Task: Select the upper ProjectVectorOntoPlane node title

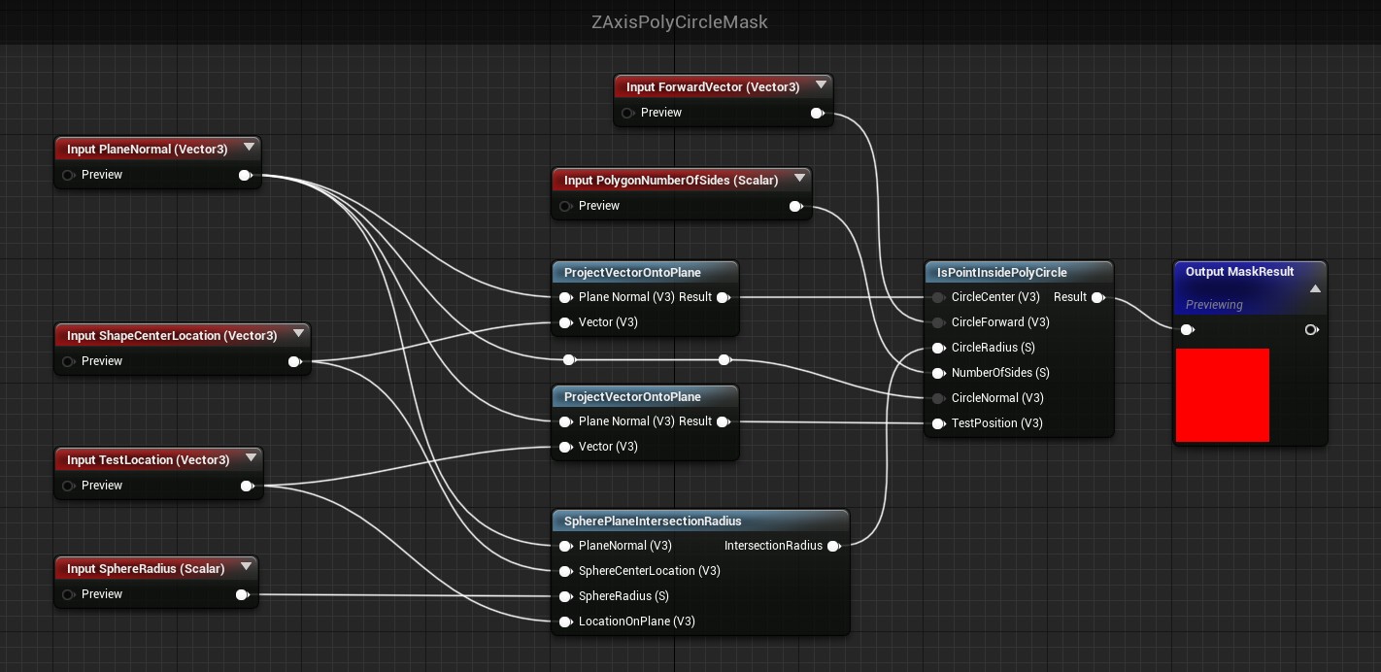Action: click(x=632, y=273)
